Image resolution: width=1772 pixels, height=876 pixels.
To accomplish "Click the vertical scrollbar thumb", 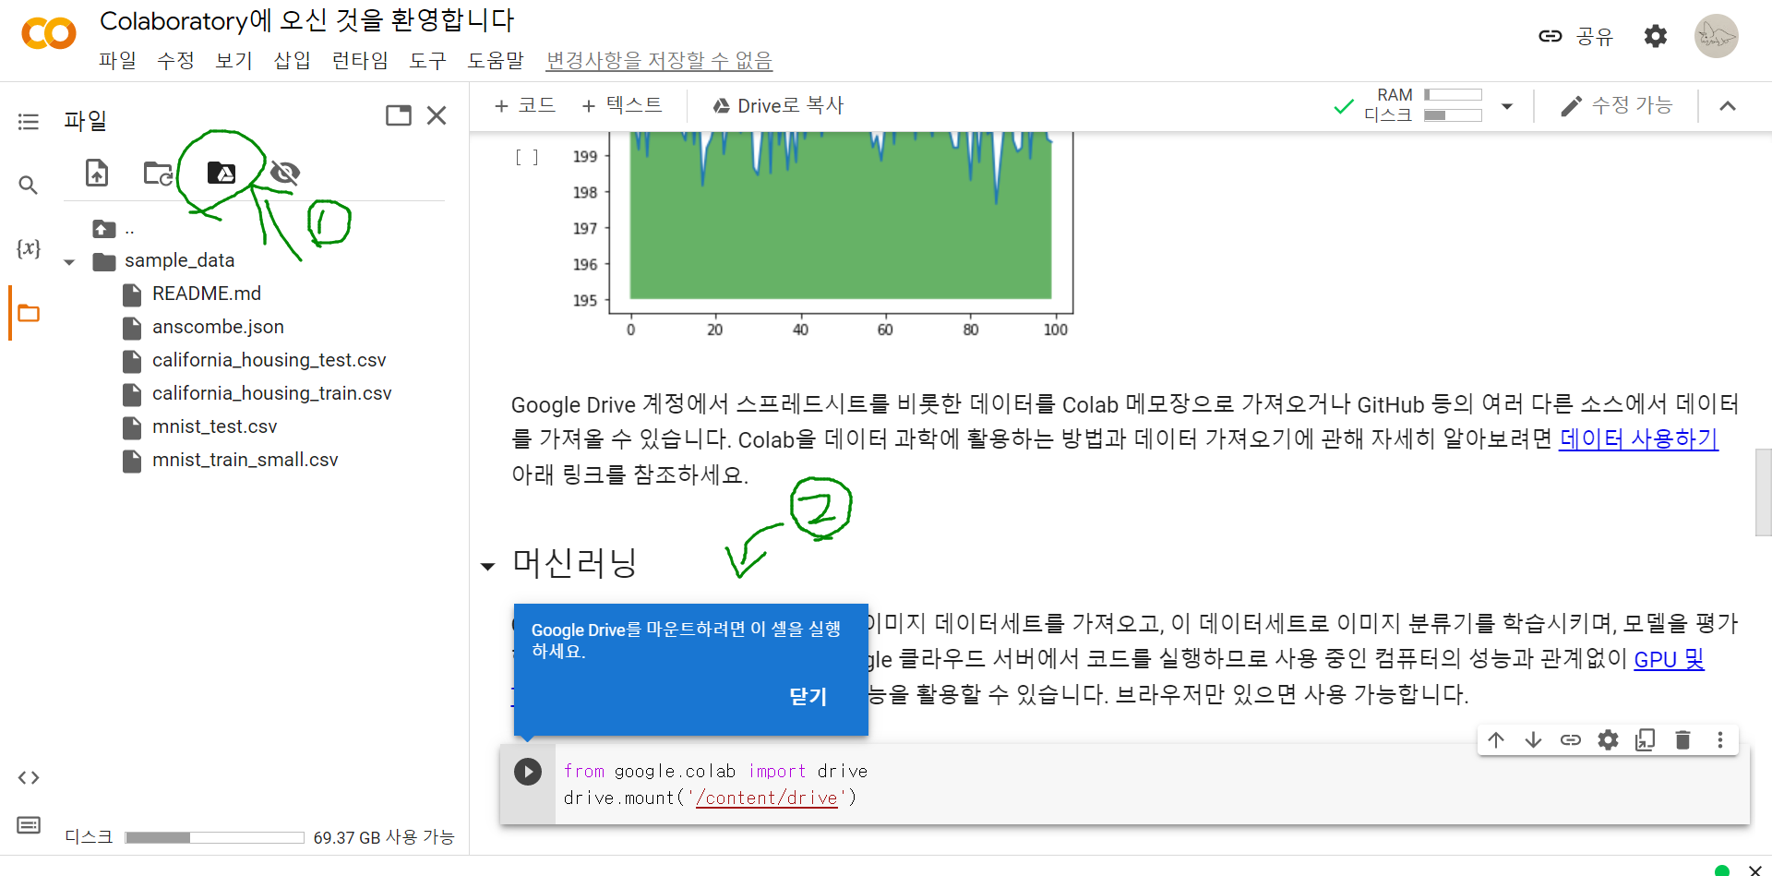I will 1763,492.
